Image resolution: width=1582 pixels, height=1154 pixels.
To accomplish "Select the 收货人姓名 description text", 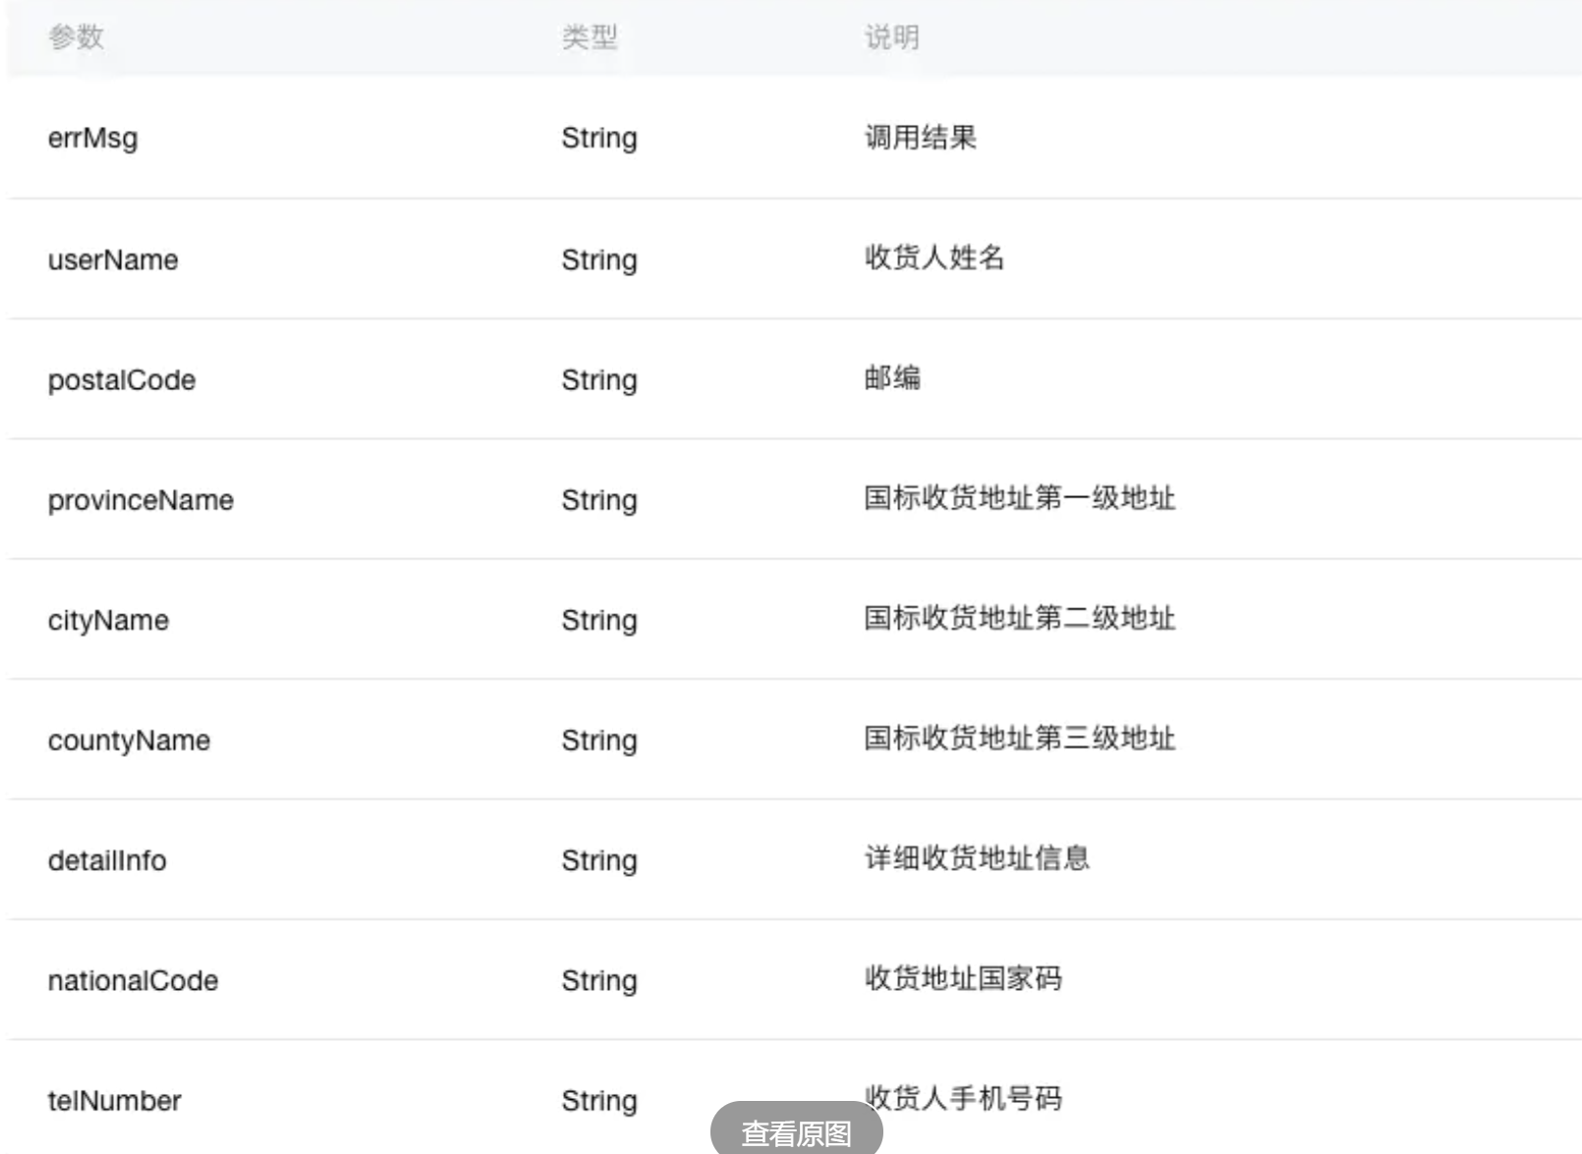I will tap(934, 258).
